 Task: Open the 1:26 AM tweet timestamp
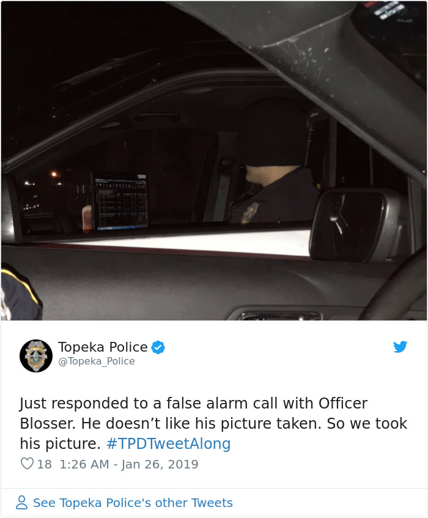coord(84,464)
